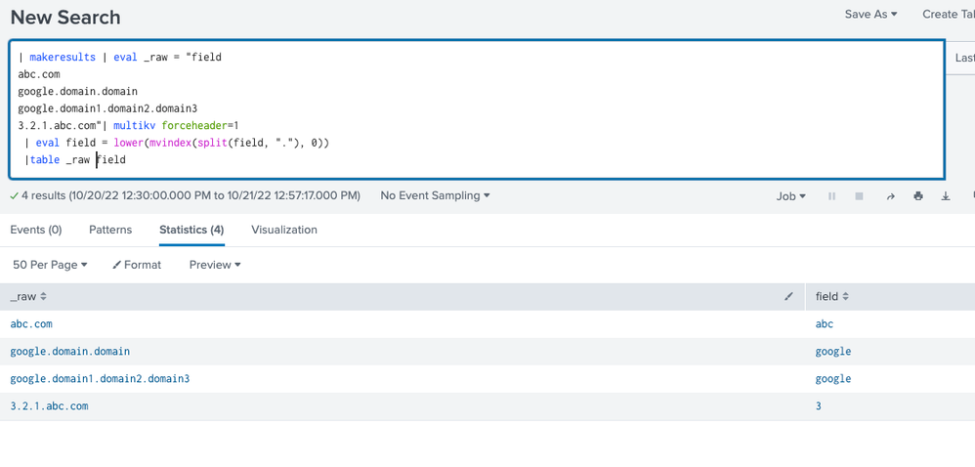975x467 pixels.
Task: Expand the Job menu
Action: (x=790, y=196)
